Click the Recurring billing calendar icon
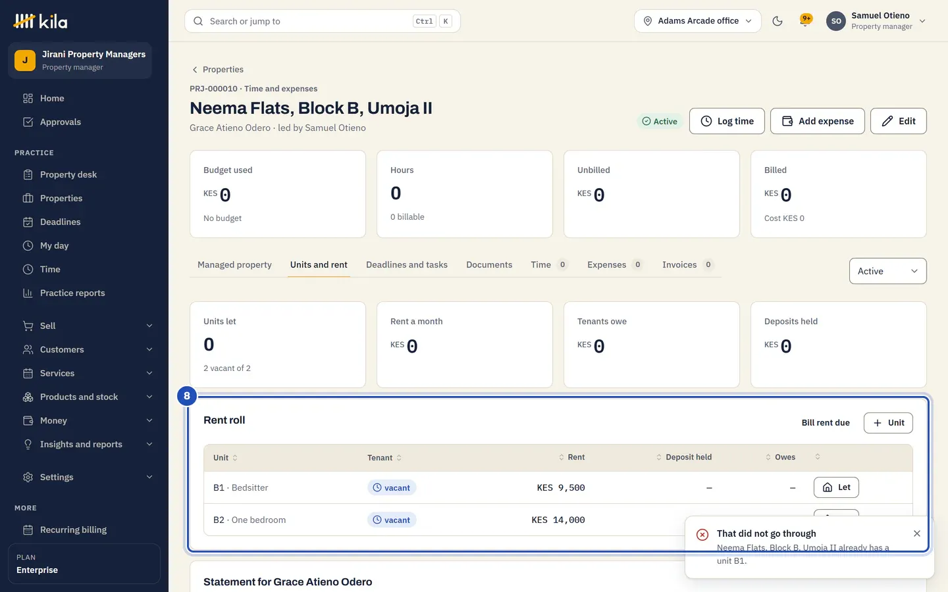The height and width of the screenshot is (592, 948). [28, 530]
